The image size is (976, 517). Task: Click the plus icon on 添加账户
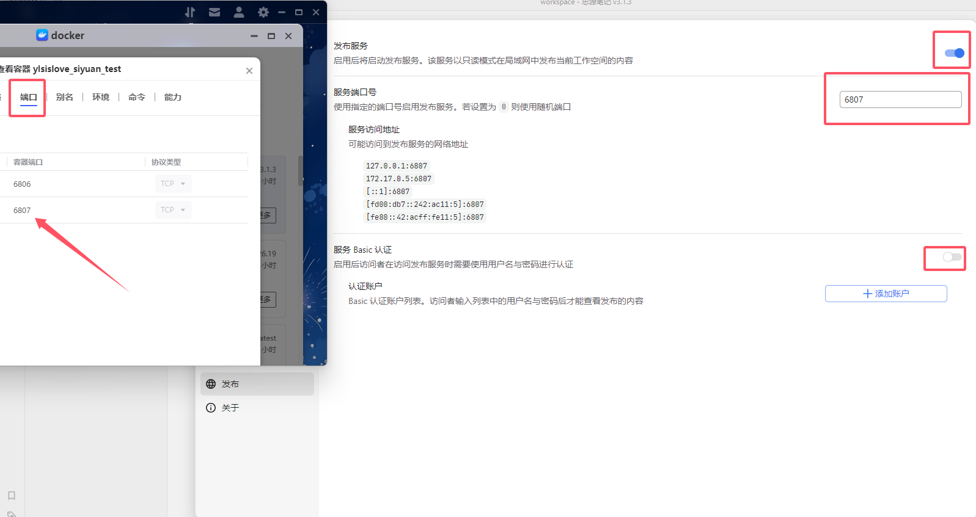point(867,294)
